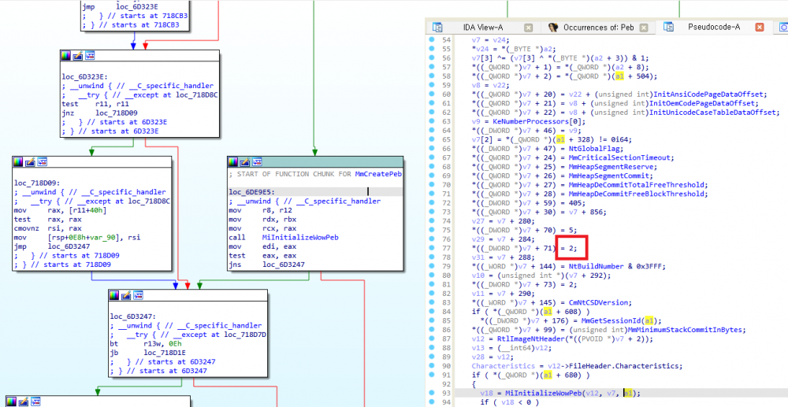Close the Pseudocode-A tab
The width and height of the screenshot is (788, 407).
coord(760,27)
